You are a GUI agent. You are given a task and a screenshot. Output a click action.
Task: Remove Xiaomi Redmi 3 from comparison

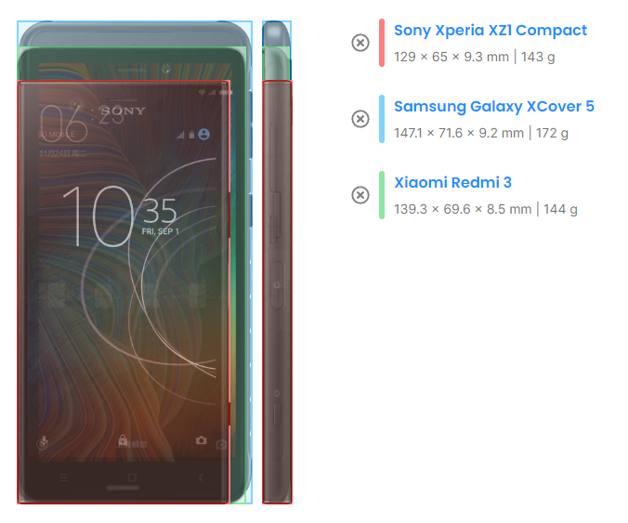pos(360,195)
